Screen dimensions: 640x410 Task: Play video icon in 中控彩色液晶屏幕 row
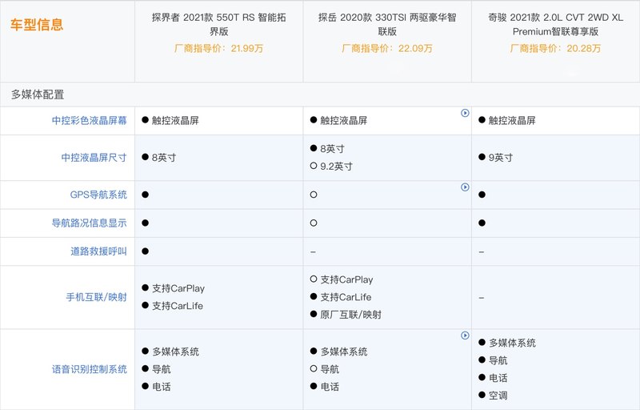point(465,113)
